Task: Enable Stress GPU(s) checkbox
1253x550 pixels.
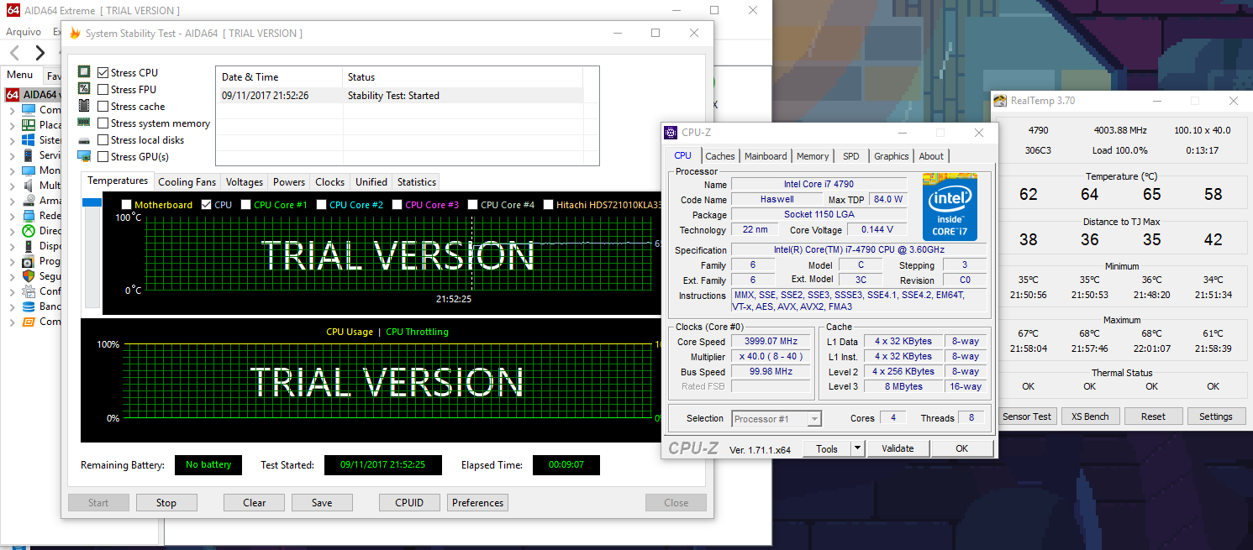Action: 103,157
